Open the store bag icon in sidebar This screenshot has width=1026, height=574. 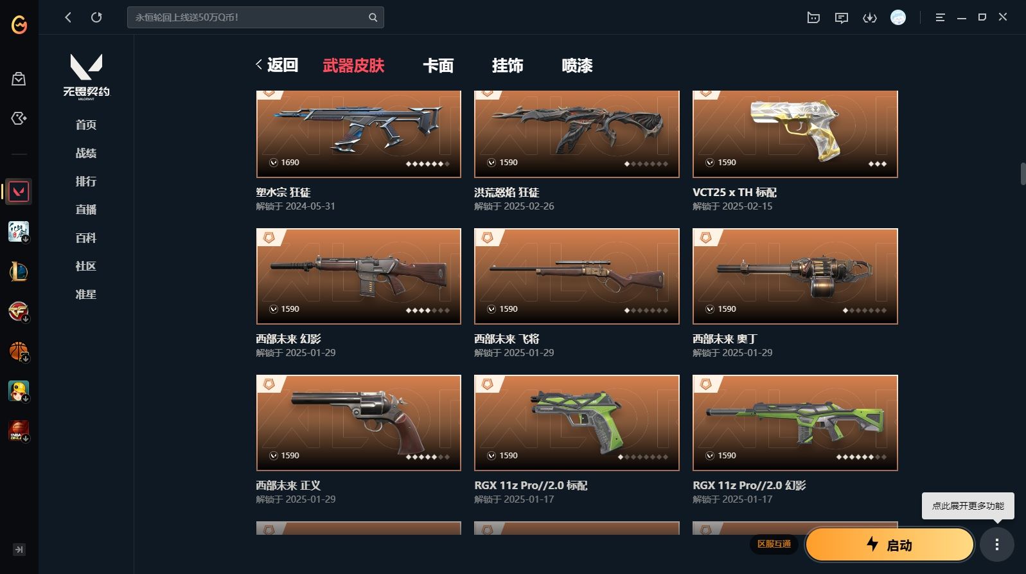19,78
